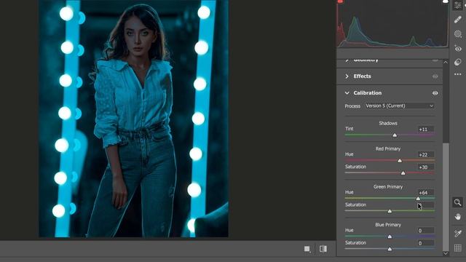The image size is (466, 262).
Task: Select the Red Eye removal tool
Action: point(458,48)
